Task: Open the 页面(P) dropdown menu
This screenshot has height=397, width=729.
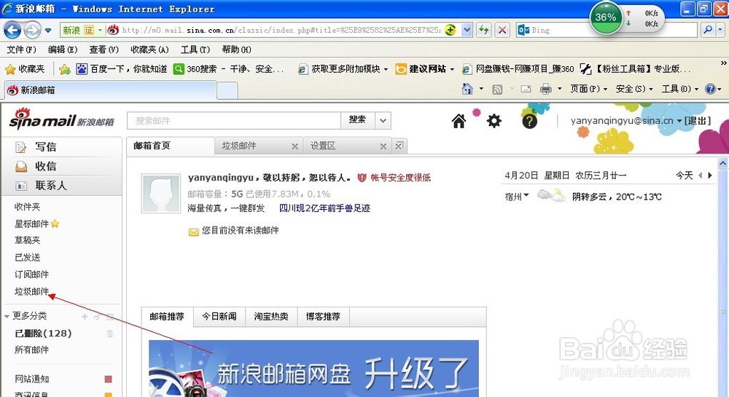Action: pos(588,89)
